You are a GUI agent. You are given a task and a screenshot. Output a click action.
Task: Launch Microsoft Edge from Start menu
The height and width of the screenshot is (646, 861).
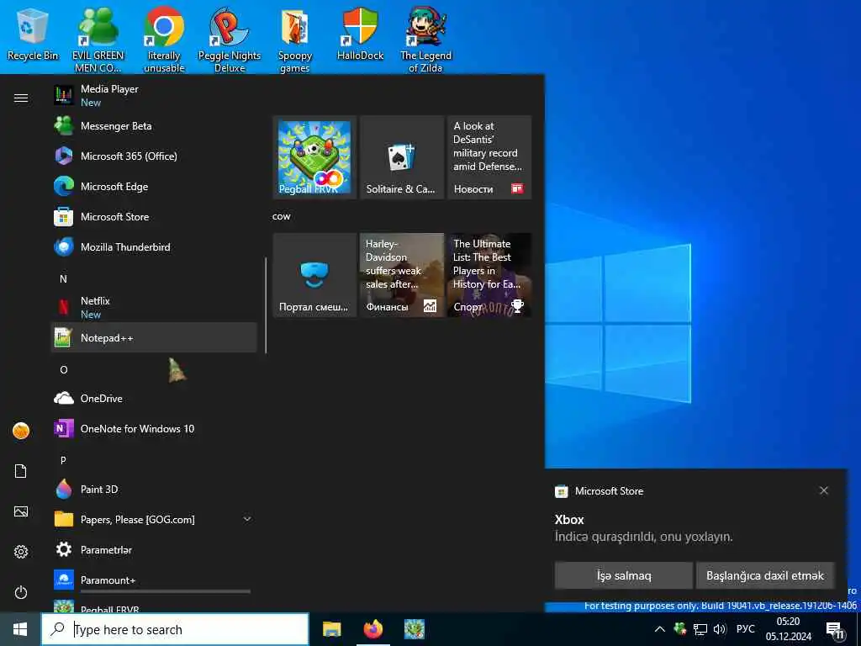click(154, 186)
